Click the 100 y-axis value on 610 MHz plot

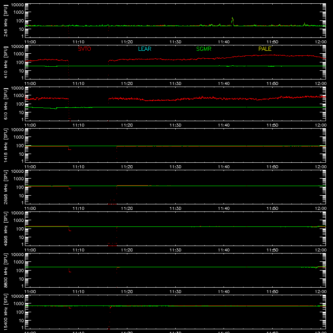[20, 104]
